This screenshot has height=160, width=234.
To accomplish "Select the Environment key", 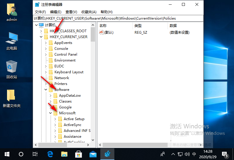I will 65,60.
